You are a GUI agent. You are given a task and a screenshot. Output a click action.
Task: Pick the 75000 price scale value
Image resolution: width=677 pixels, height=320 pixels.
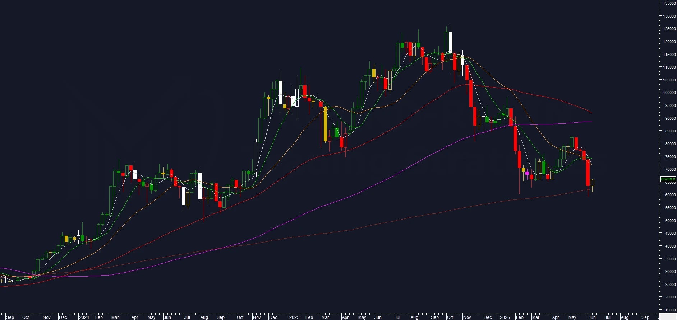pos(670,157)
